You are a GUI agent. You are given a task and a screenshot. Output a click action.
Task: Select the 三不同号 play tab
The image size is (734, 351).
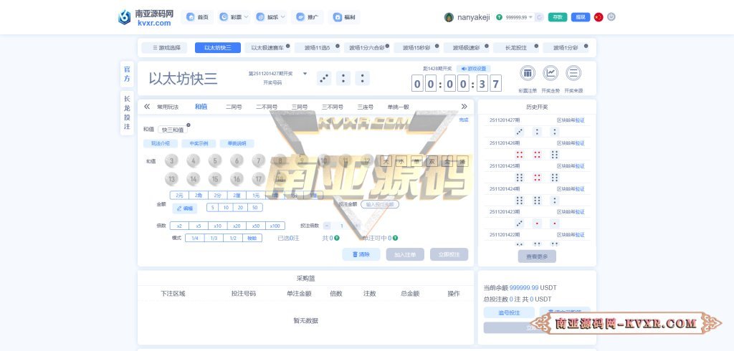coord(333,107)
